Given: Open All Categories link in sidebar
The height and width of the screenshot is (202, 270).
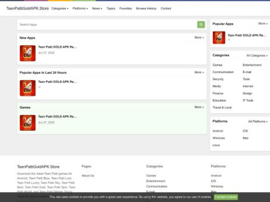Looking at the screenshot, I should coord(257,56).
